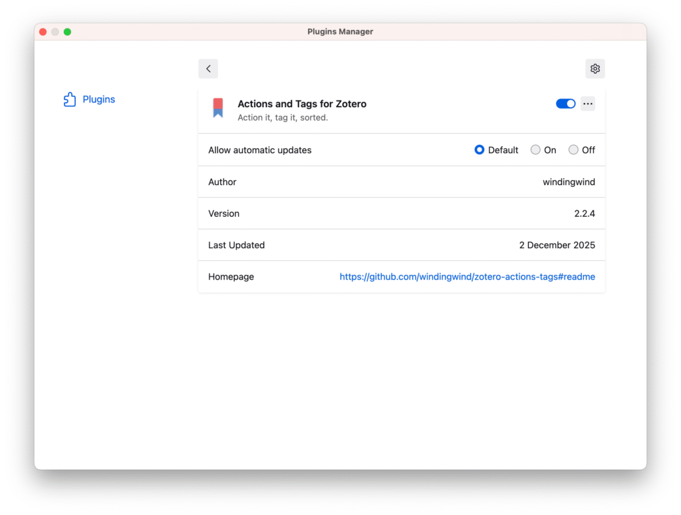Click the Actions and Tags bookmark logo
Image resolution: width=681 pixels, height=515 pixels.
[217, 108]
